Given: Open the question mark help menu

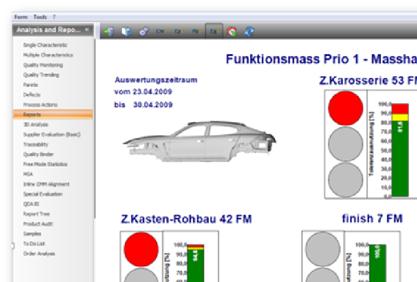Looking at the screenshot, I should pyautogui.click(x=54, y=17).
